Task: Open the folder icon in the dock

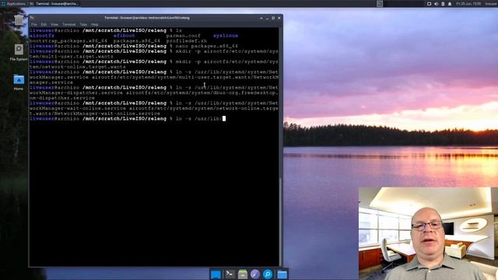Action: 282,275
